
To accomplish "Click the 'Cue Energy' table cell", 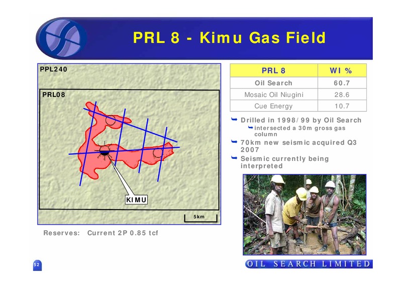I will pos(273,106).
